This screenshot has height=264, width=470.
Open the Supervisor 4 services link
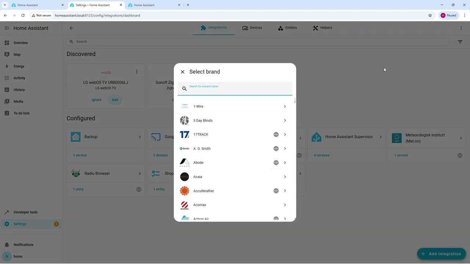(x=322, y=155)
